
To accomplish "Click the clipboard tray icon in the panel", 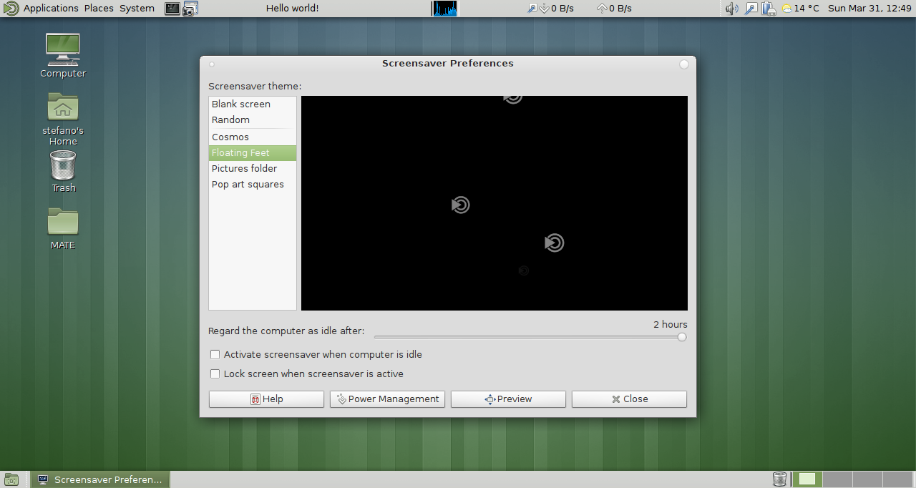I will coord(769,9).
